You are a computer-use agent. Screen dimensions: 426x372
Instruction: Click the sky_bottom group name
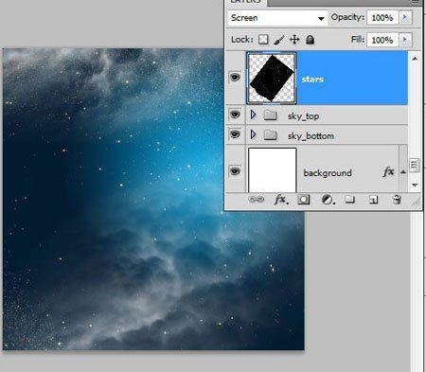(311, 136)
